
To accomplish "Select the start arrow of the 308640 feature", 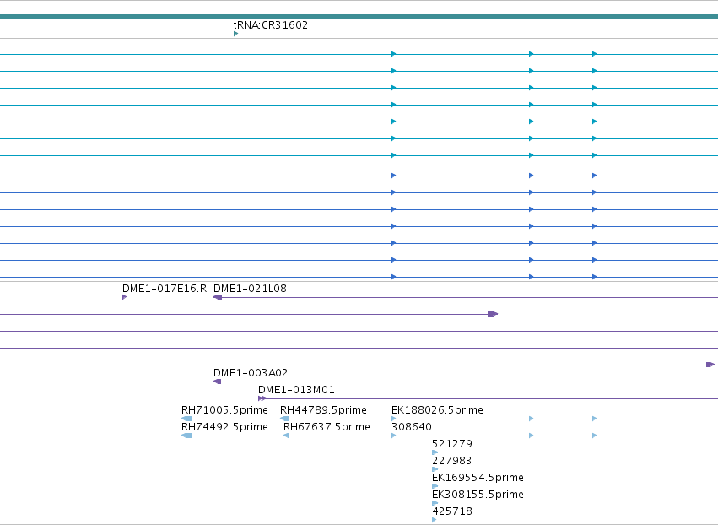I will pos(394,436).
